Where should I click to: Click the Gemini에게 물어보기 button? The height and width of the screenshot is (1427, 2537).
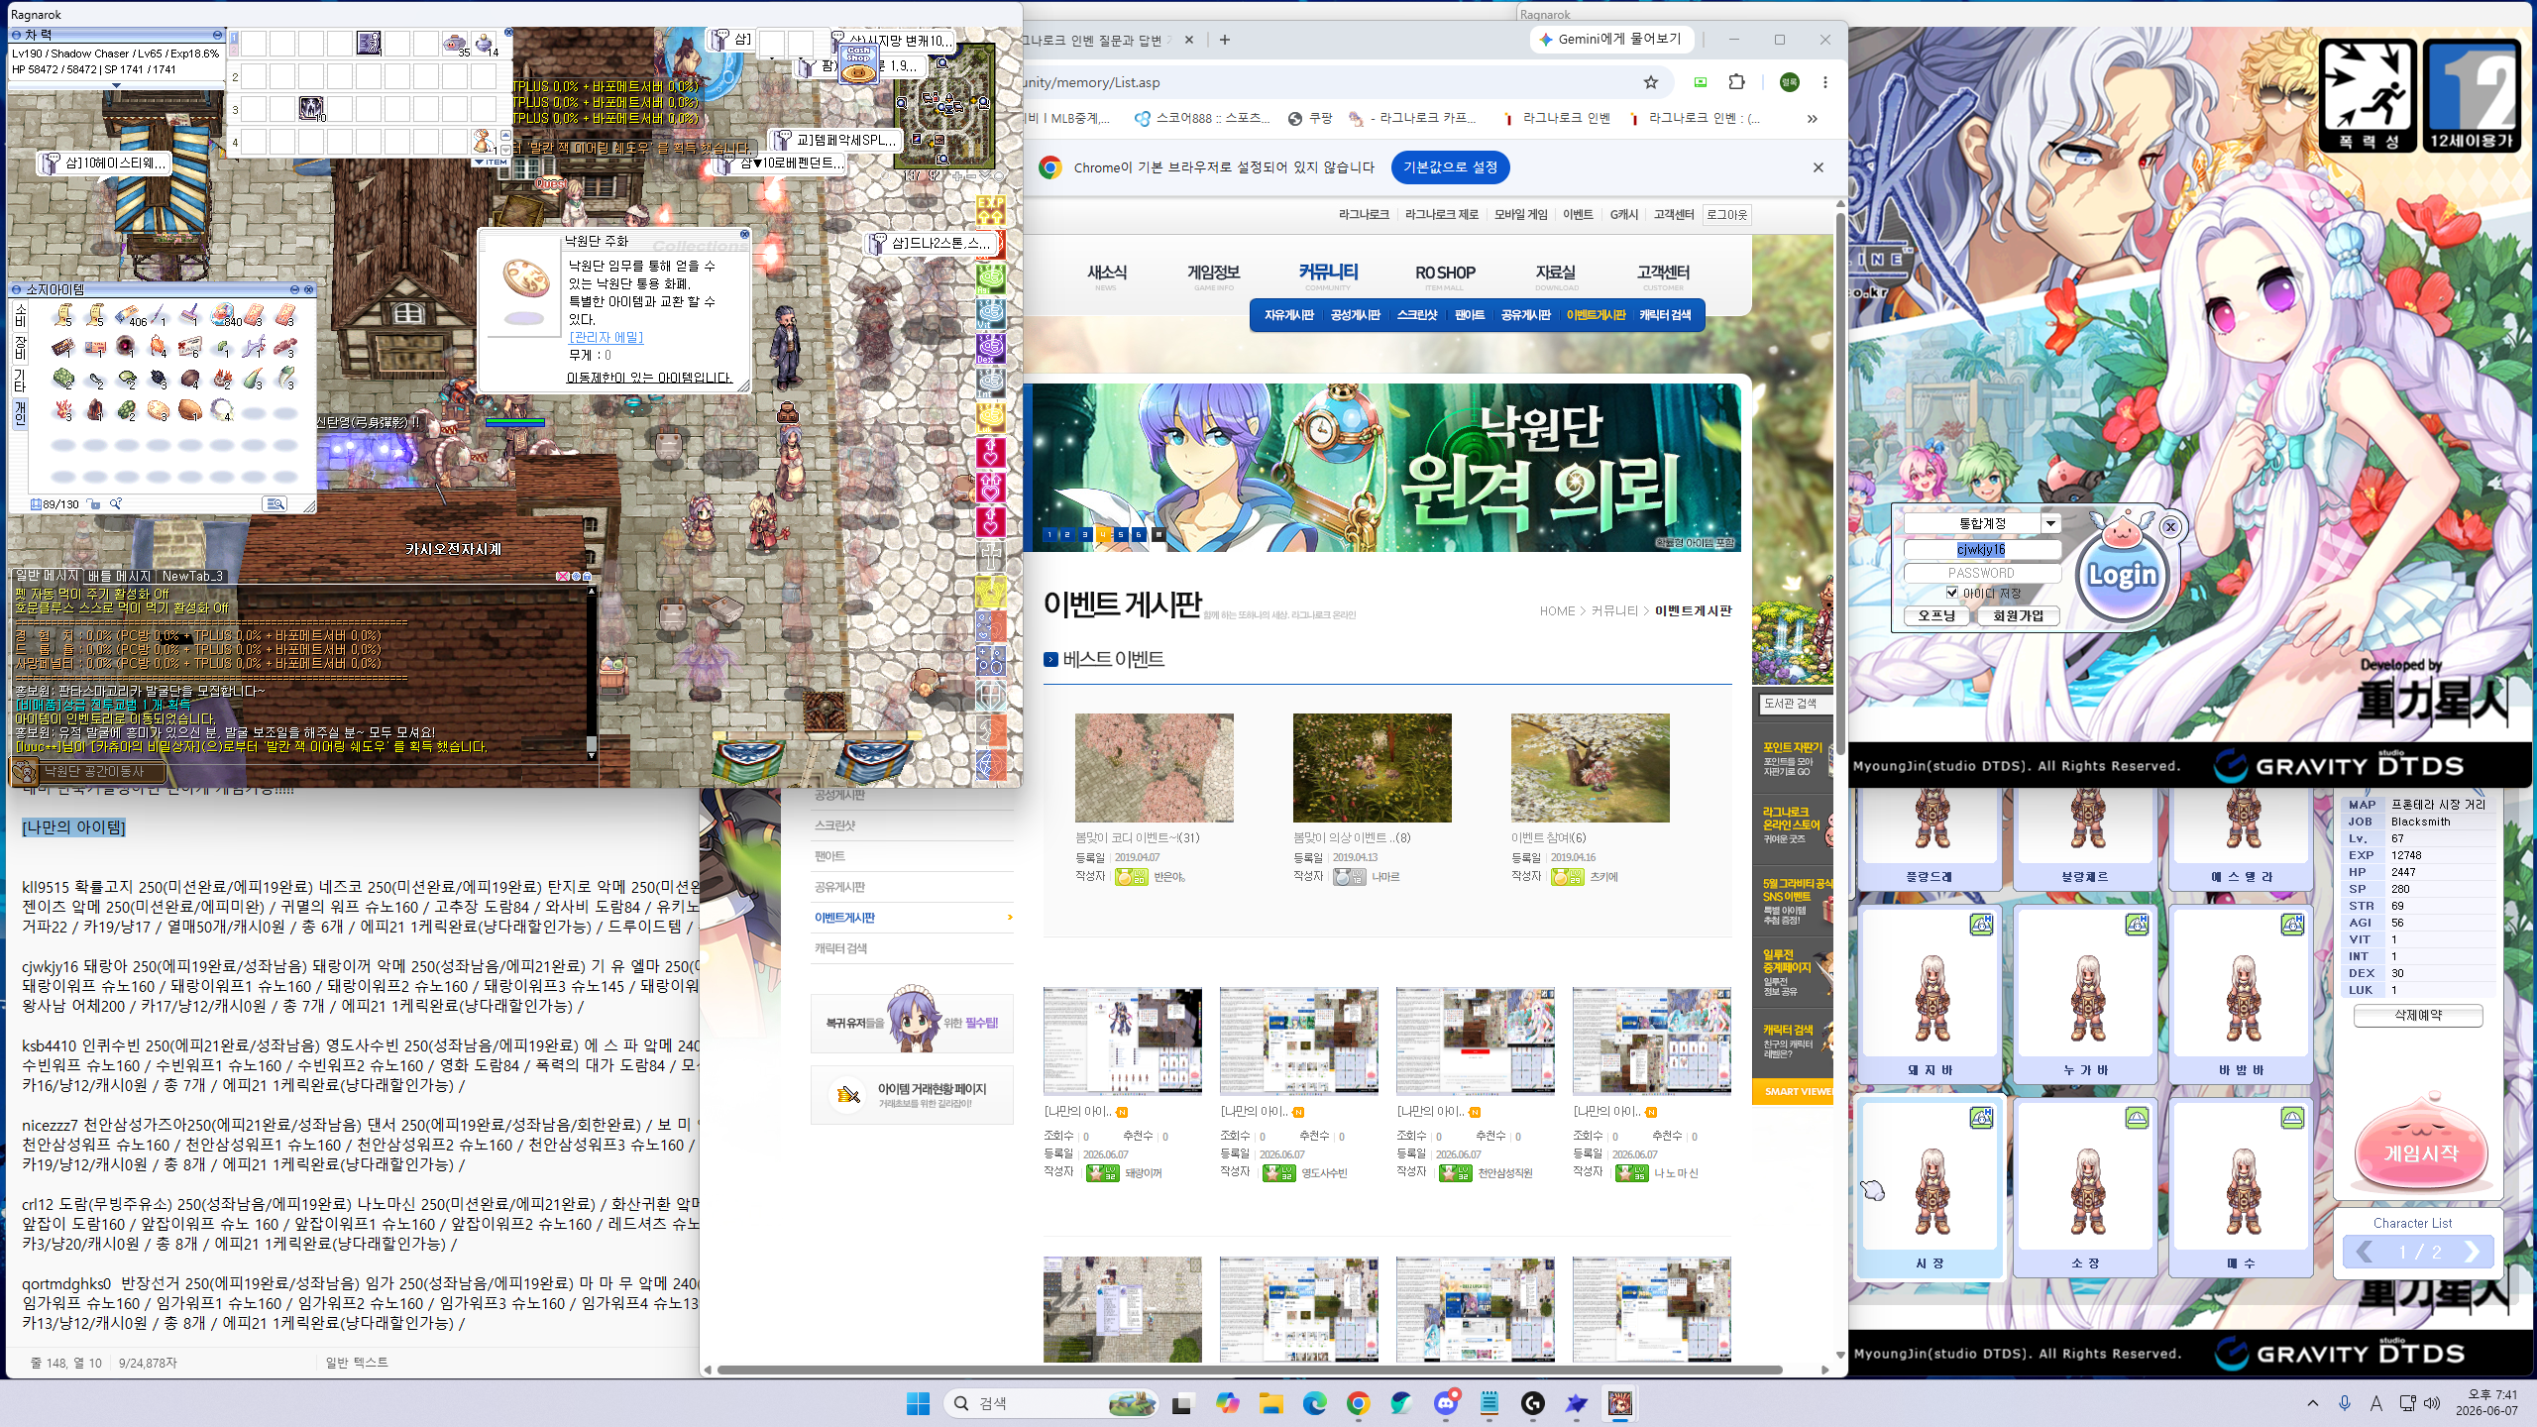click(x=1611, y=40)
